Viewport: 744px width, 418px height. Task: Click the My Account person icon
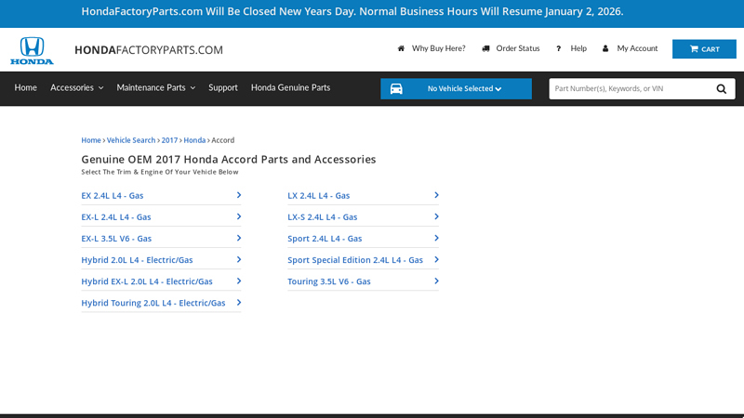(605, 48)
